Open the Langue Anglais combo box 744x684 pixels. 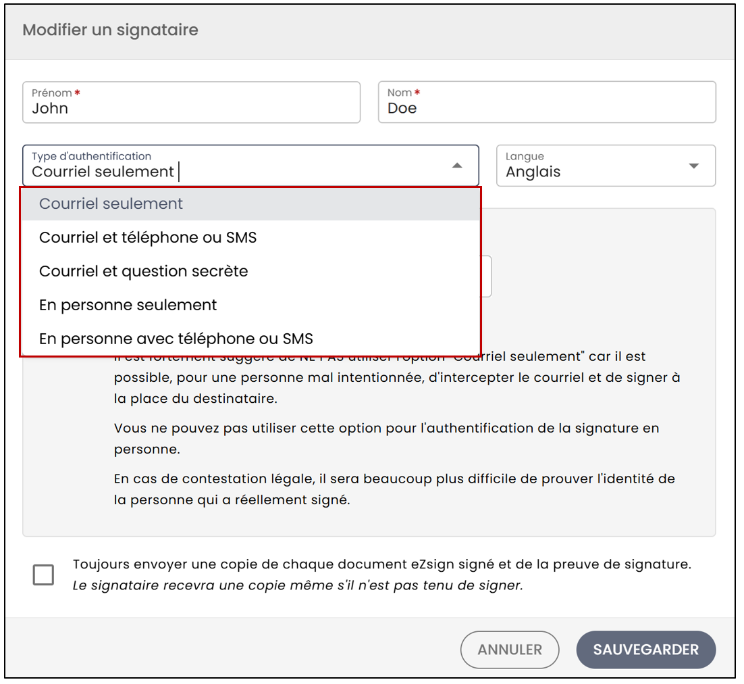click(606, 166)
